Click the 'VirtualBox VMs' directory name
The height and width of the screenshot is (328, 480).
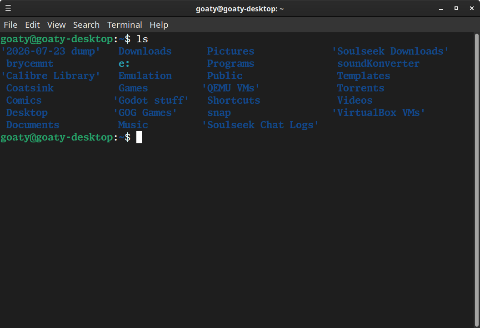379,112
